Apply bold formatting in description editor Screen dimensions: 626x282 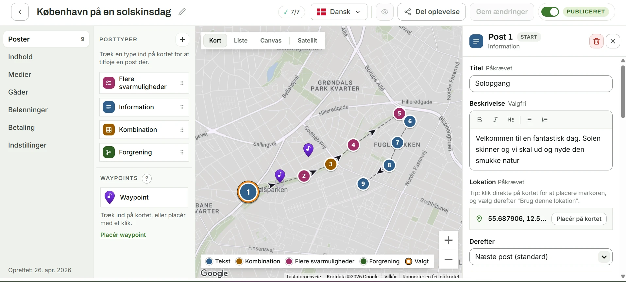coord(480,120)
